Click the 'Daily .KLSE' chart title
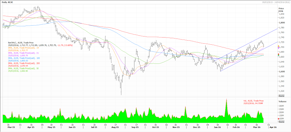291x132 pixels. [7, 2]
